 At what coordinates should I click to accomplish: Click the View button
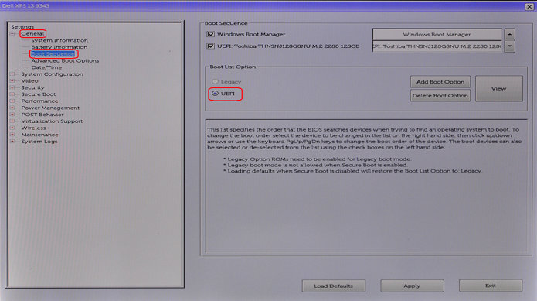tap(499, 89)
